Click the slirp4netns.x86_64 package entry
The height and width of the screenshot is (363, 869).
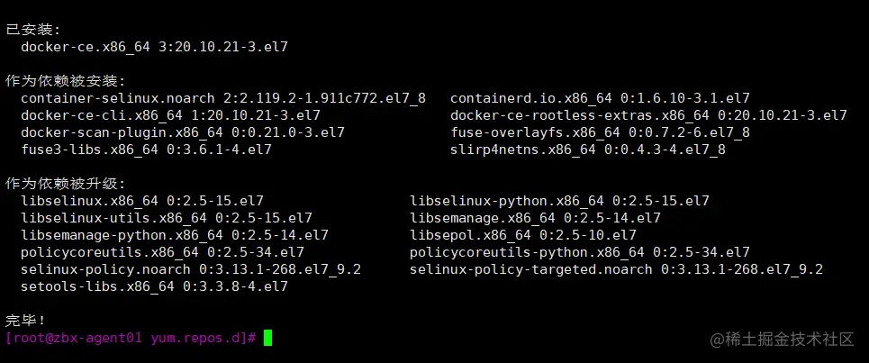[x=587, y=150]
